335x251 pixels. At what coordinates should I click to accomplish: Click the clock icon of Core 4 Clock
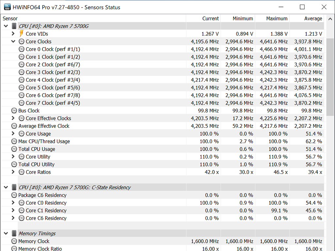tap(21, 80)
